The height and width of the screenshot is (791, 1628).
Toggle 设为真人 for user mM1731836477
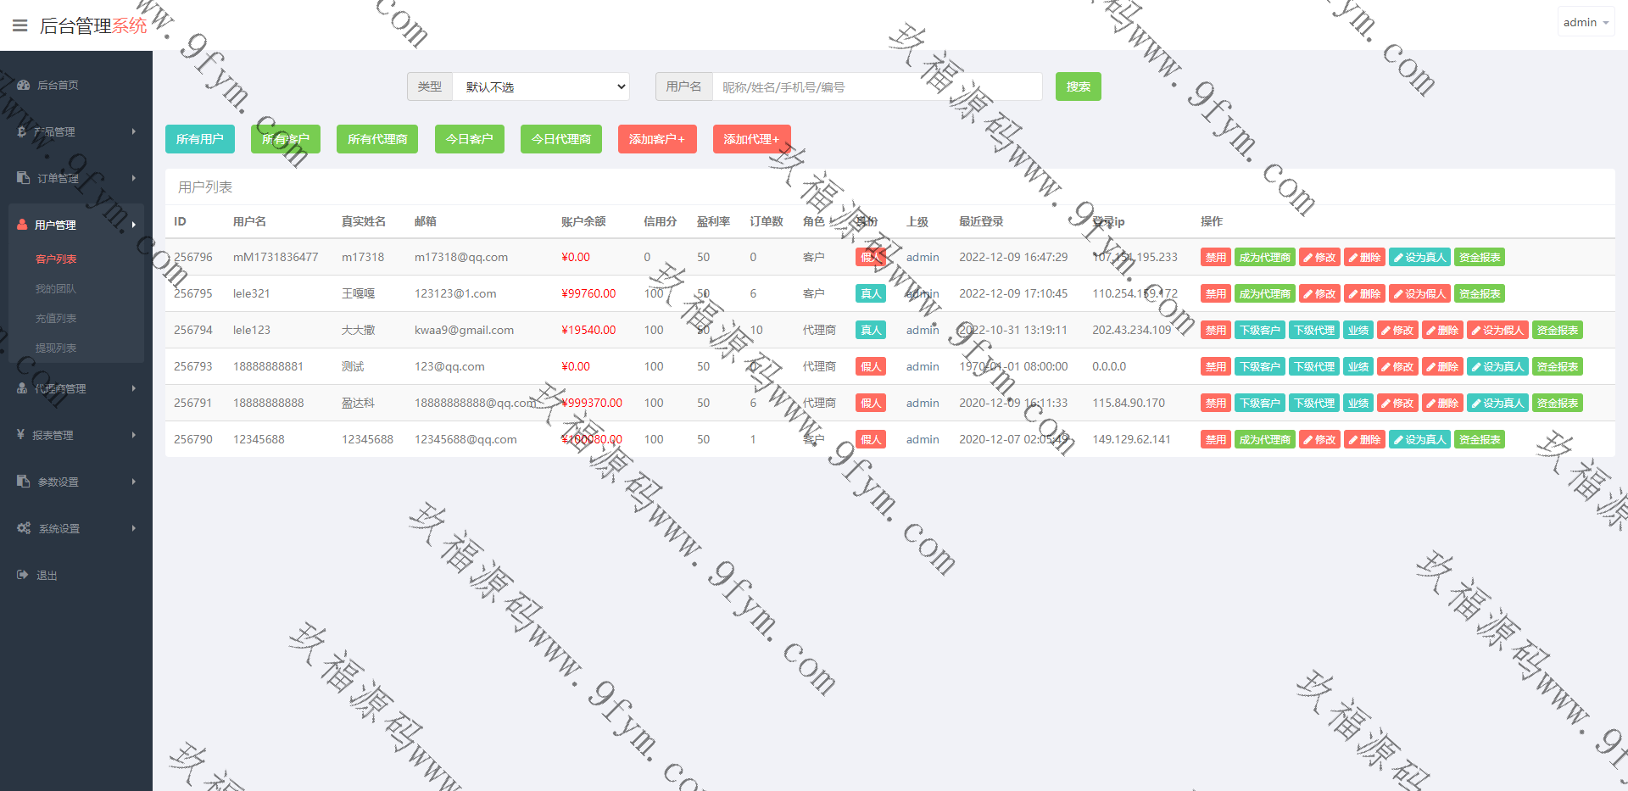[1419, 258]
